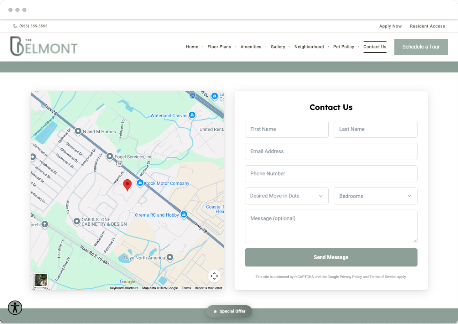Focus the Email Address field

(x=331, y=151)
